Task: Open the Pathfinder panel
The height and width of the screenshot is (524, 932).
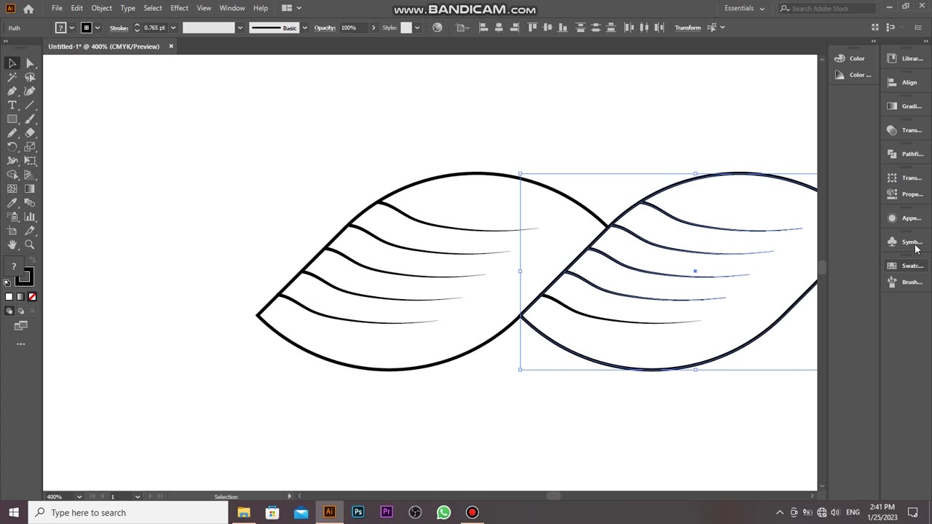Action: tap(905, 154)
